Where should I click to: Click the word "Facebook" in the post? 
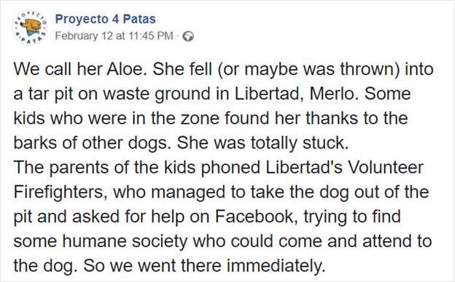257,217
